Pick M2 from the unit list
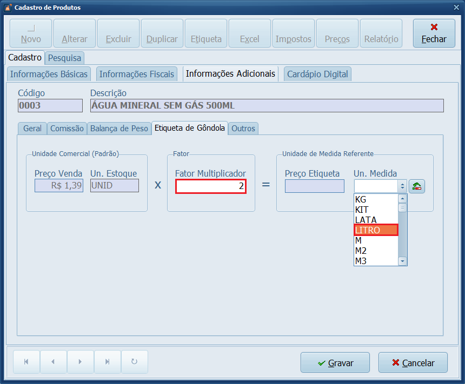The height and width of the screenshot is (384, 465). pyautogui.click(x=376, y=251)
